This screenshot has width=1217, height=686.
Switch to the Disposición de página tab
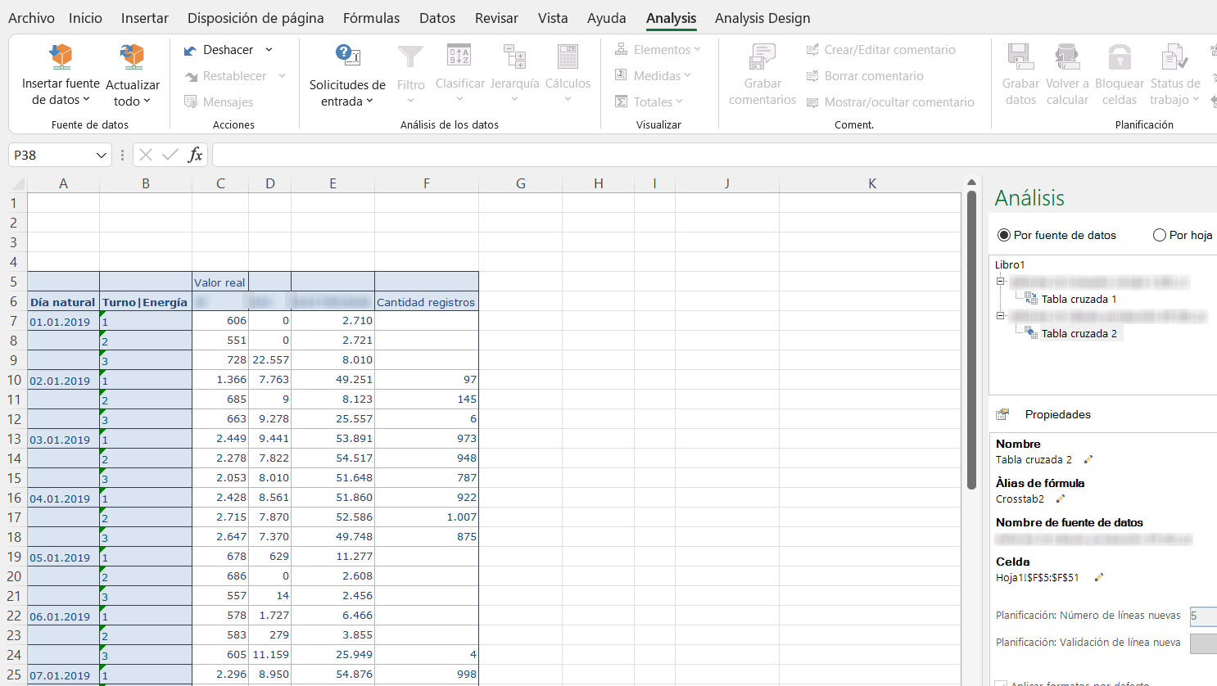(256, 18)
